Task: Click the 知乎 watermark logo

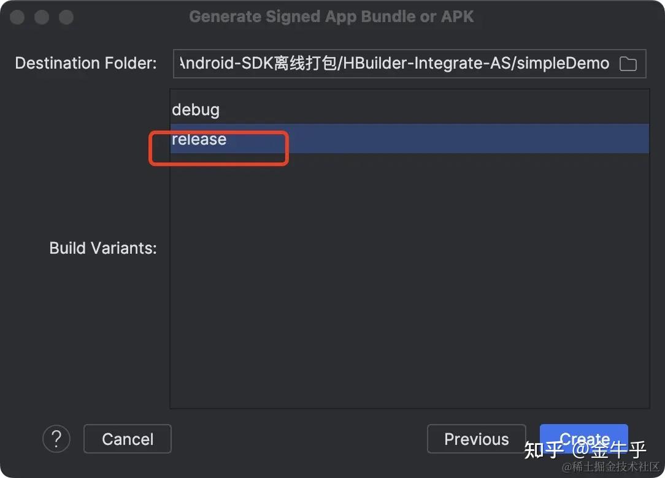Action: [x=544, y=450]
